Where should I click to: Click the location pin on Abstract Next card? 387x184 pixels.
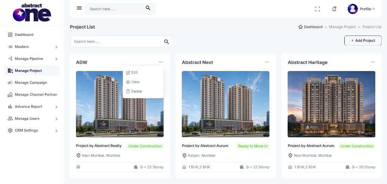tap(184, 156)
